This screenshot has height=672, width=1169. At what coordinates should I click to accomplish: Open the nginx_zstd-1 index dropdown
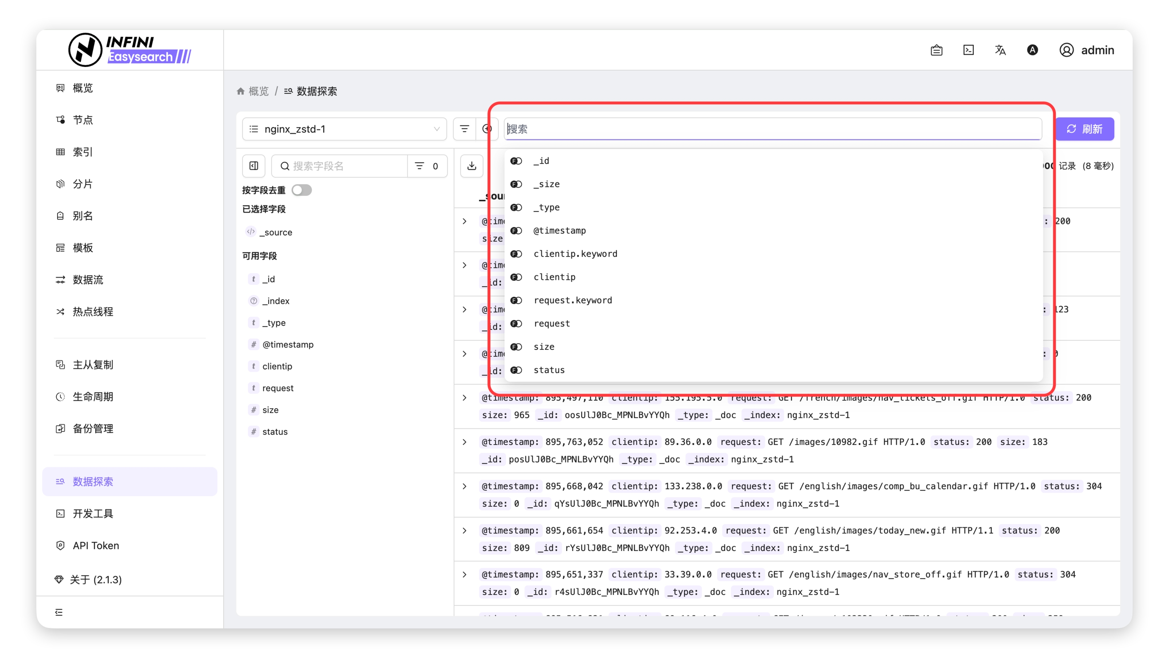pyautogui.click(x=344, y=129)
